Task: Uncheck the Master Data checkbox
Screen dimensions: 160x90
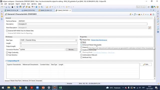Action: pyautogui.click(x=81, y=40)
